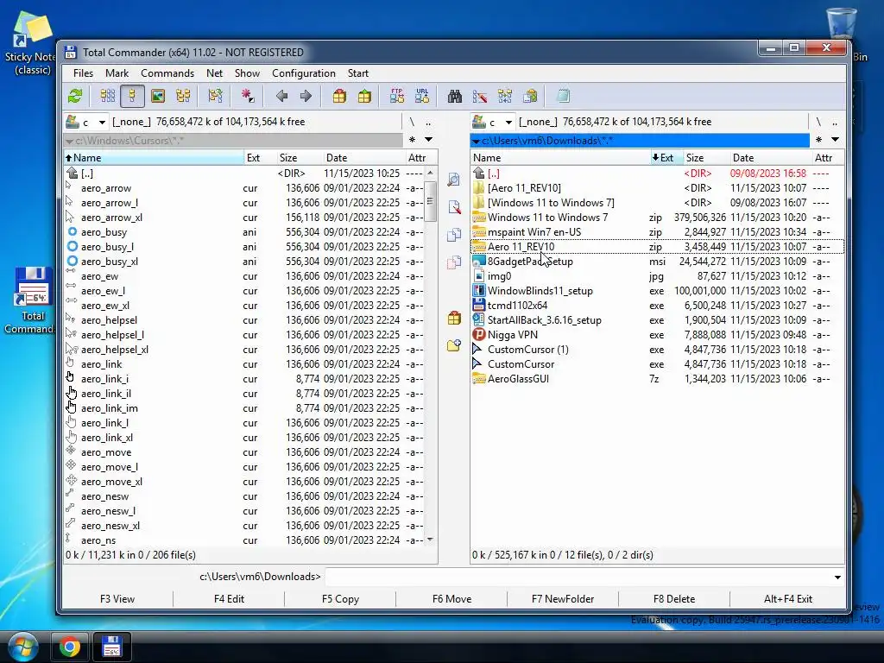Sort left panel by Name column
884x663 pixels.
(154, 158)
